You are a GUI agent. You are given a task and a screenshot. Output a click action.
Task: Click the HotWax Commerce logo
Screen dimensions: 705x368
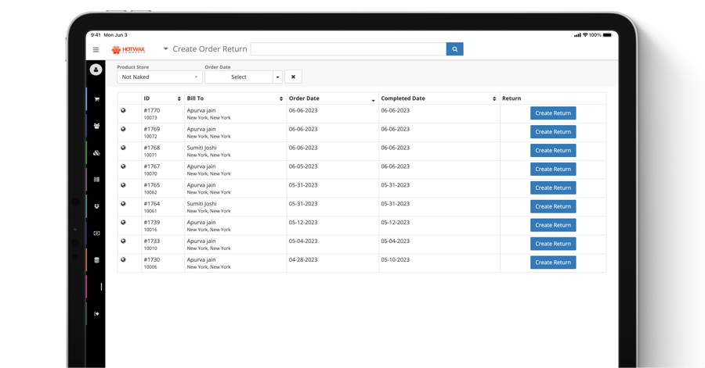point(128,49)
